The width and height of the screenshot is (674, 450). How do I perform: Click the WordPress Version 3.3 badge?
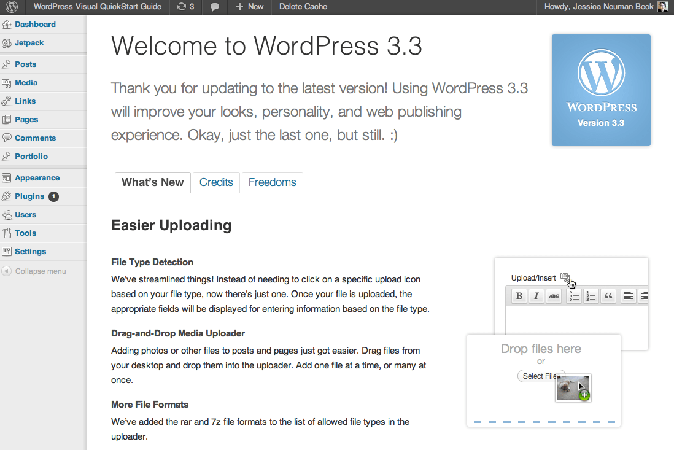pos(601,90)
